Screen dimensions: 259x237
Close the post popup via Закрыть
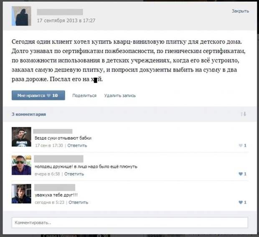240,11
